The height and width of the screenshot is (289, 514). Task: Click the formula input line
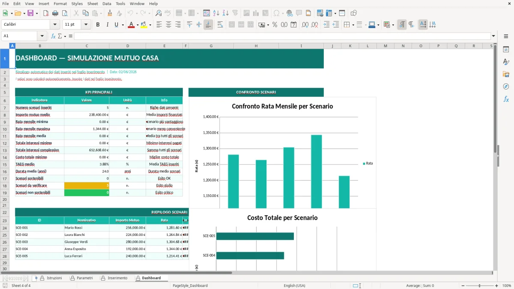pyautogui.click(x=282, y=36)
